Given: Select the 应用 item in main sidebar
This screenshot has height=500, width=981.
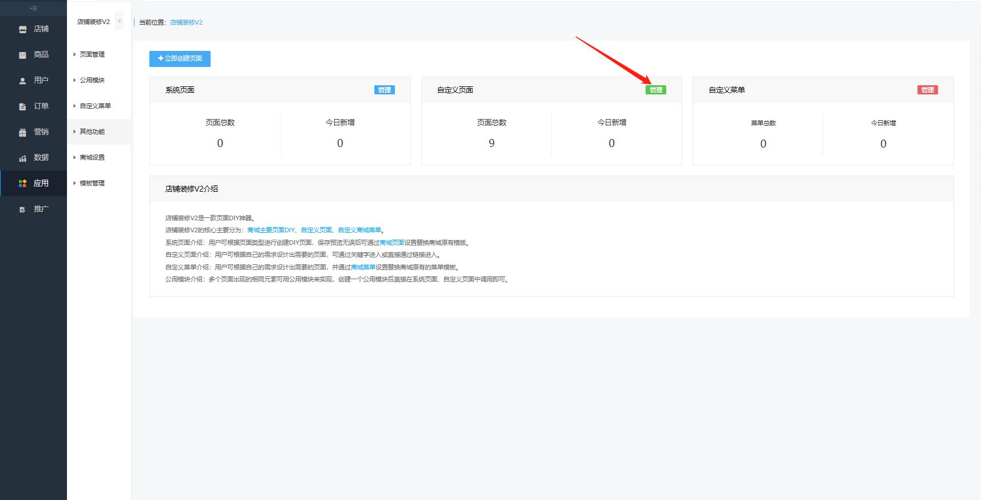Looking at the screenshot, I should coord(33,183).
